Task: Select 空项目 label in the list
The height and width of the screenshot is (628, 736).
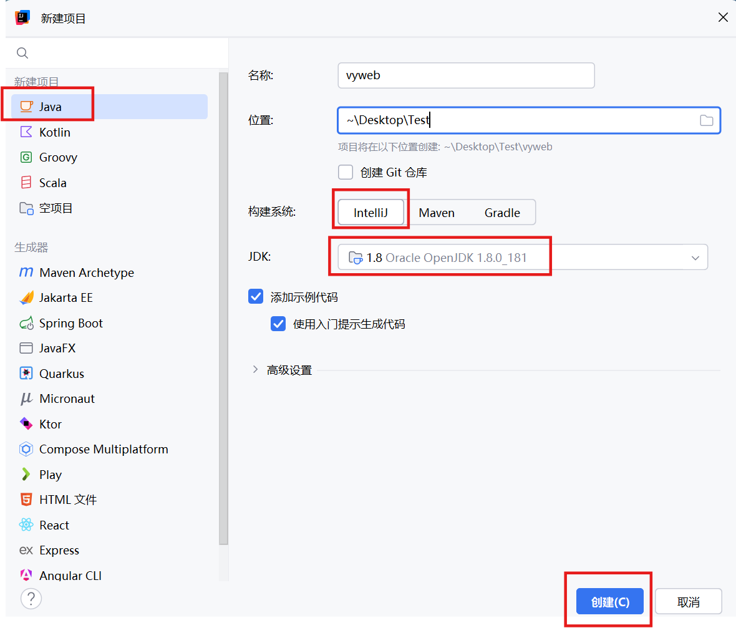Action: click(x=56, y=208)
